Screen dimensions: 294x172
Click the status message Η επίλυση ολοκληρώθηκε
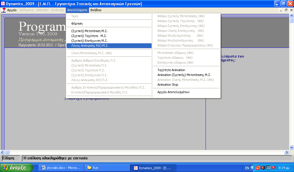pyautogui.click(x=55, y=158)
